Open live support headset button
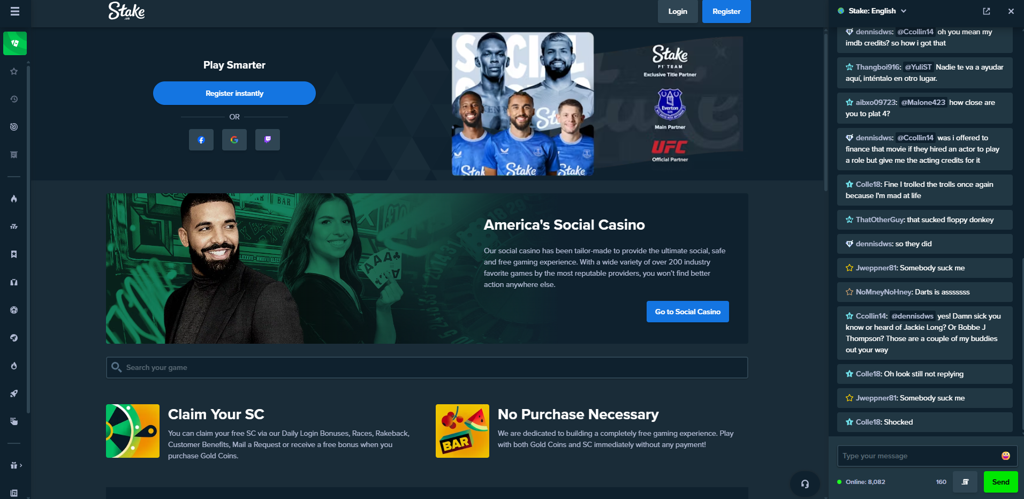The image size is (1024, 499). coord(805,484)
